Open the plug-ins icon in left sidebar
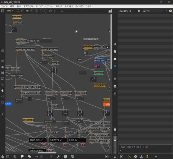 click(x=3, y=91)
